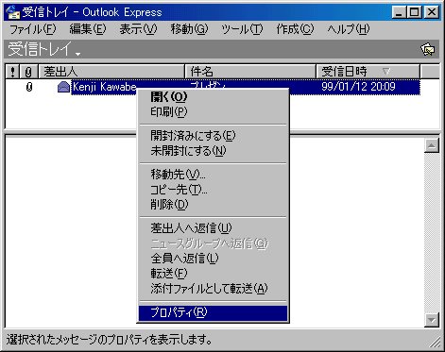This screenshot has height=352, width=445.
Task: Click the Outlook Express title bar icon
Action: pos(12,12)
